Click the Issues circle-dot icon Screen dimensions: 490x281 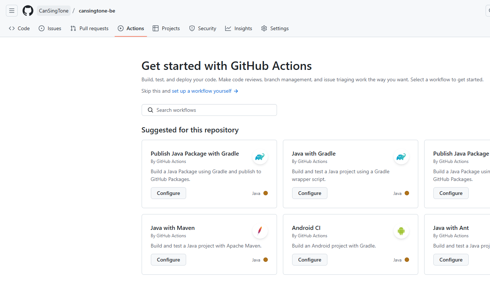(42, 28)
